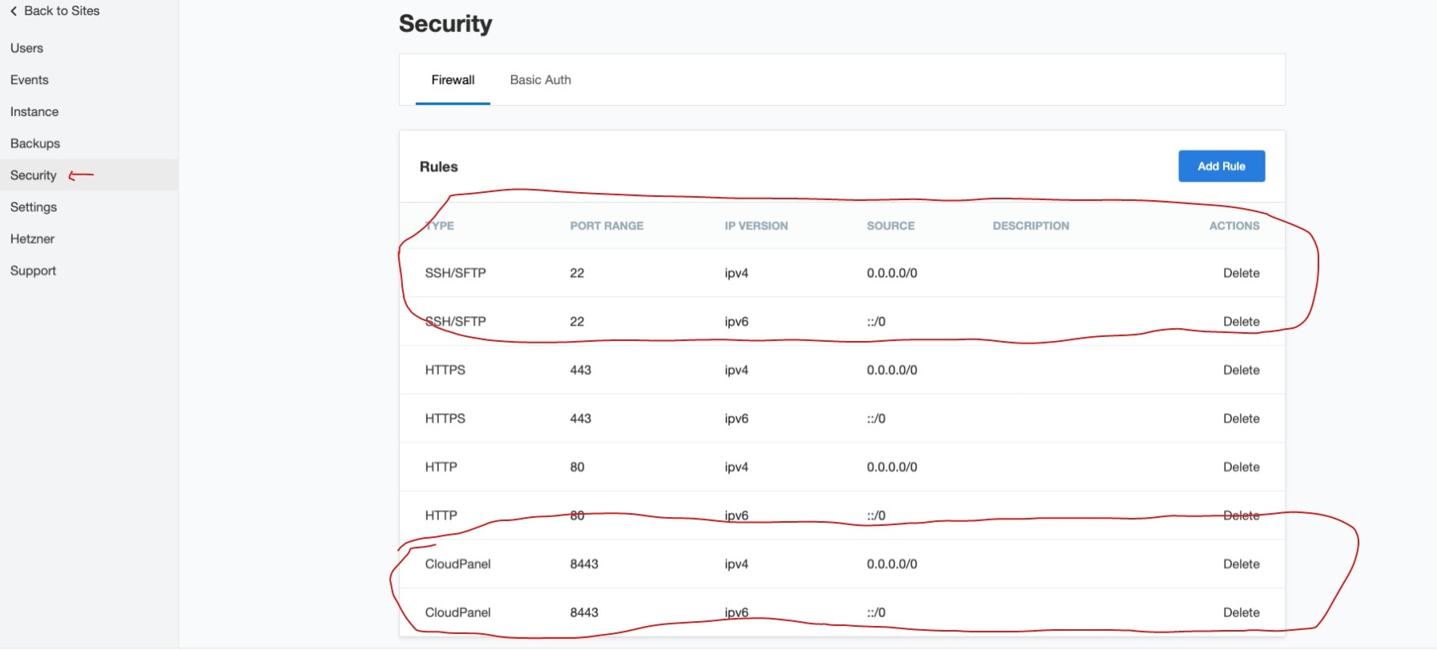The height and width of the screenshot is (650, 1437).
Task: Open the Settings sidebar item
Action: click(x=33, y=207)
